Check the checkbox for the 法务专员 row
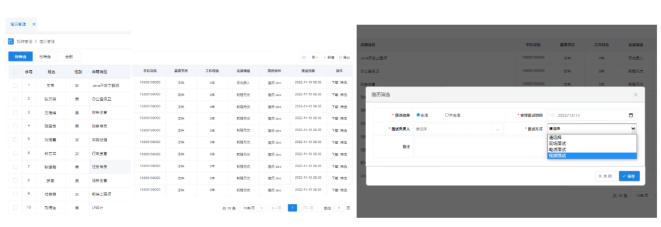Viewport: 661px width, 227px height. 15,167
